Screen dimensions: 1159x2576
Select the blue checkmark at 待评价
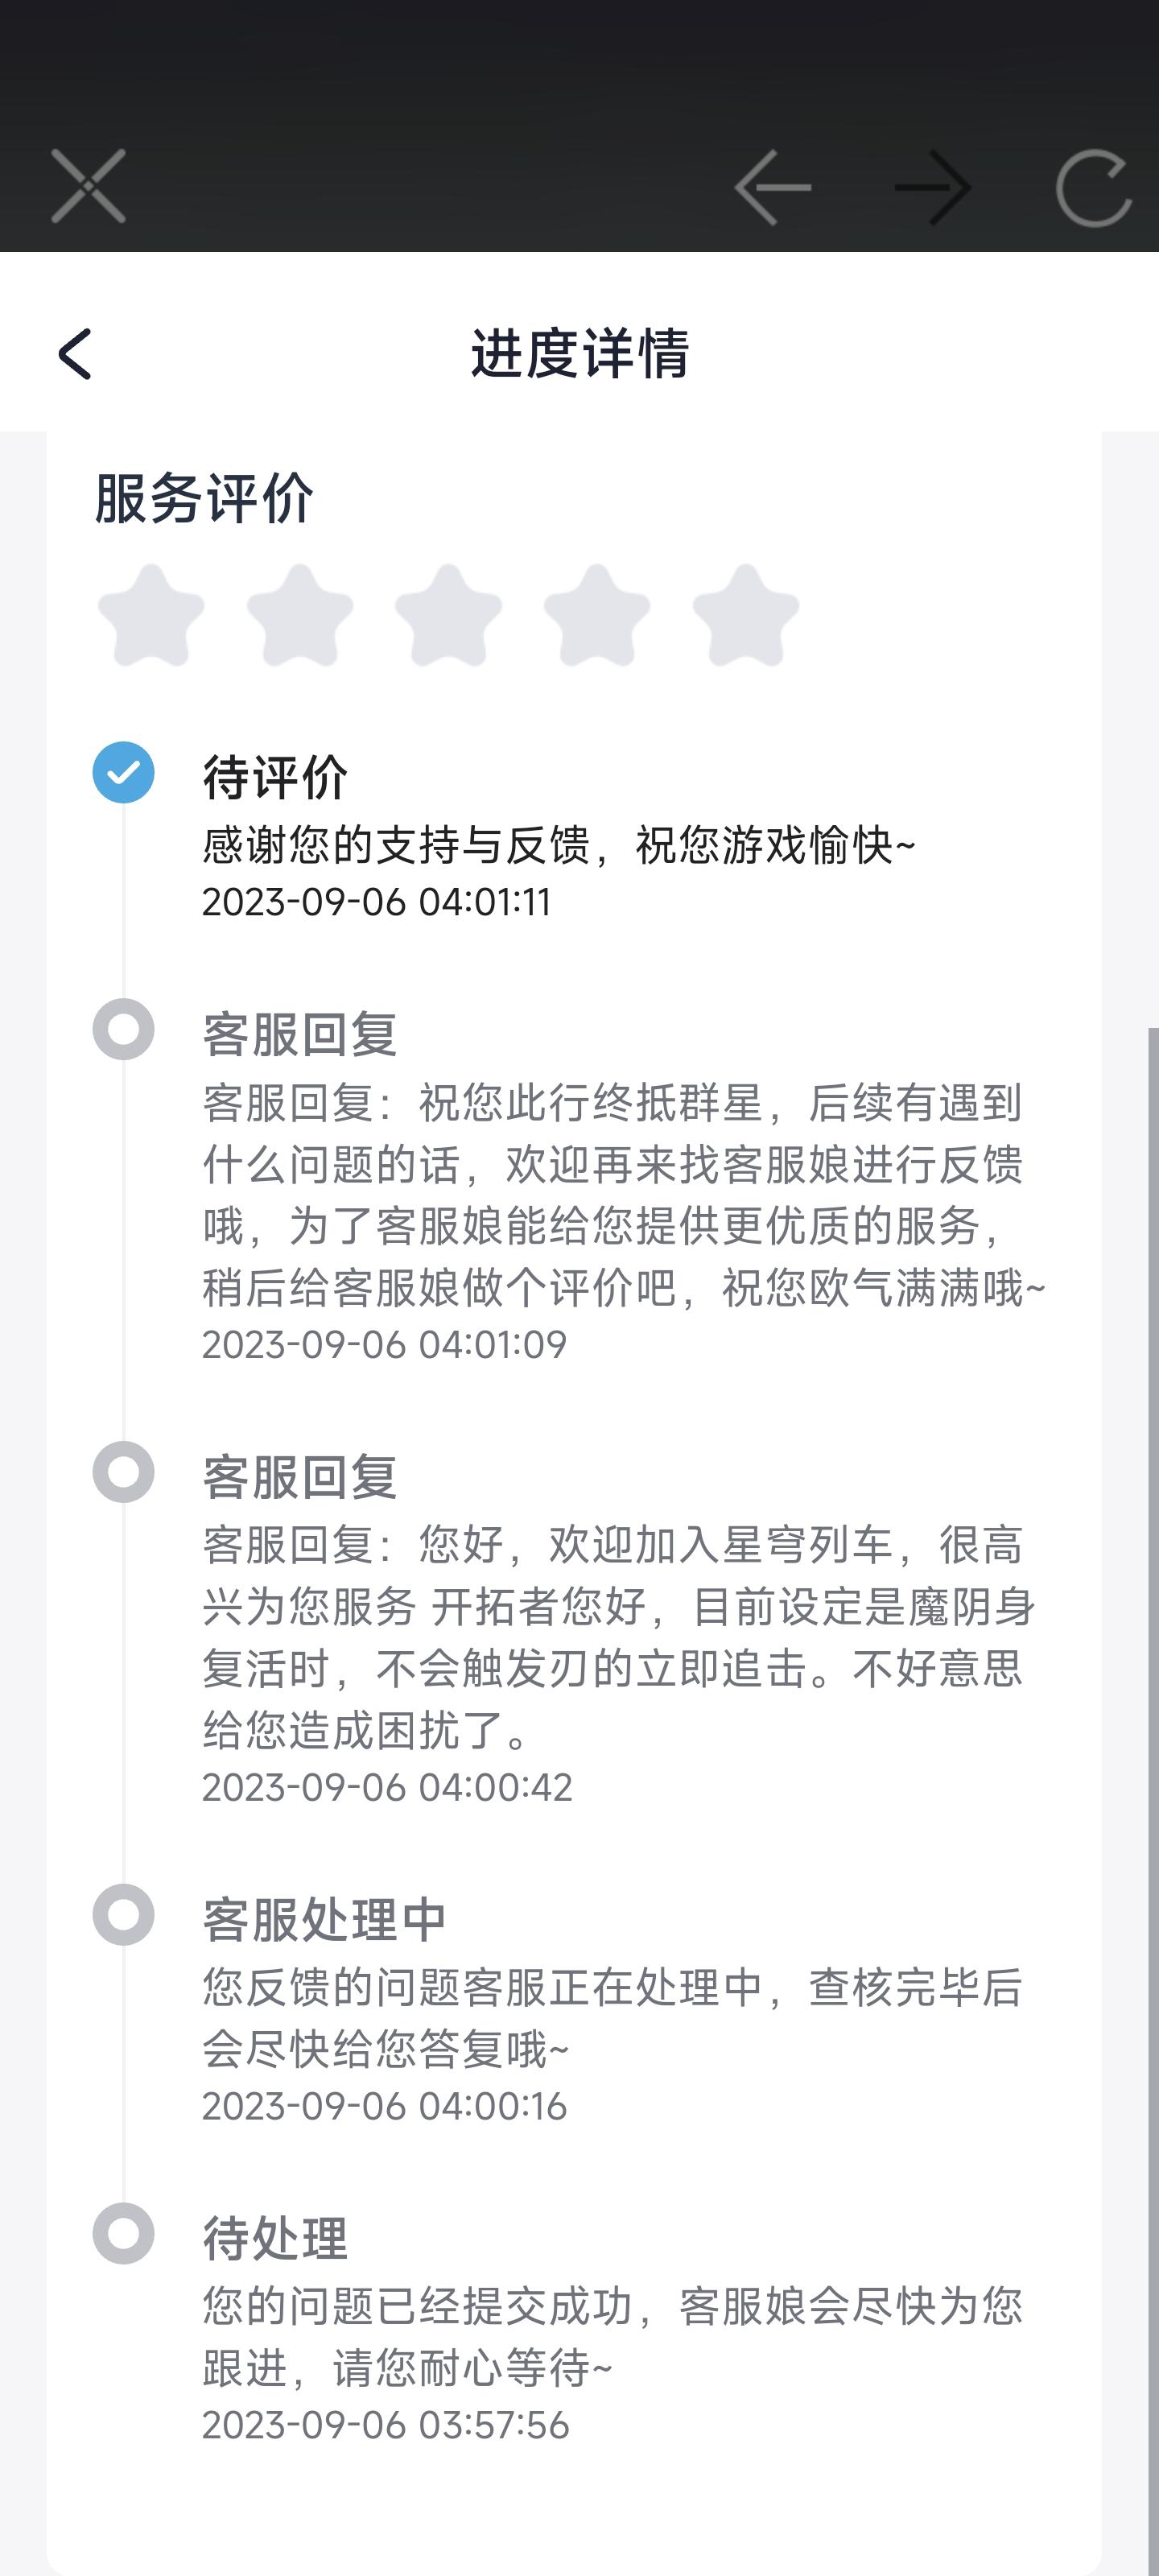pos(123,772)
